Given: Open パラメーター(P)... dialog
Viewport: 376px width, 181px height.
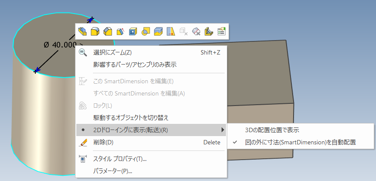Looking at the screenshot, I should coord(151,171).
